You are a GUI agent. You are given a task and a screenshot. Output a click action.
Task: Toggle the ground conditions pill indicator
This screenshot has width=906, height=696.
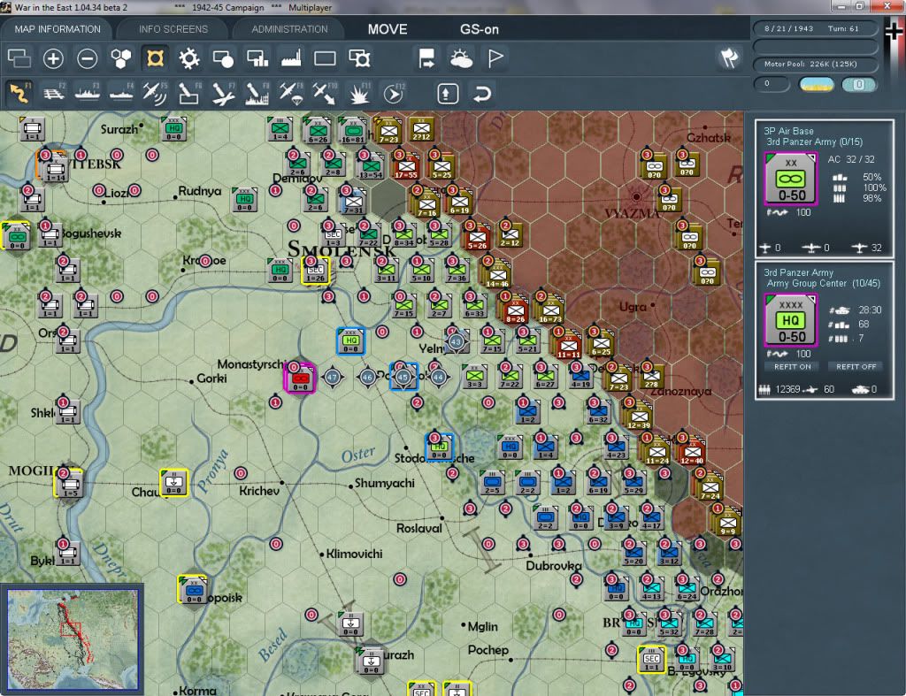[816, 84]
